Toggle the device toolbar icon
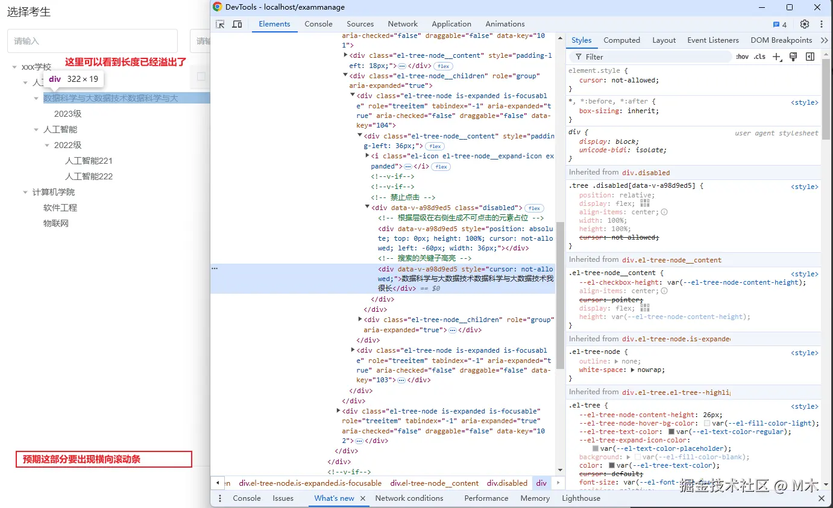Viewport: 833px width, 508px height. (237, 24)
